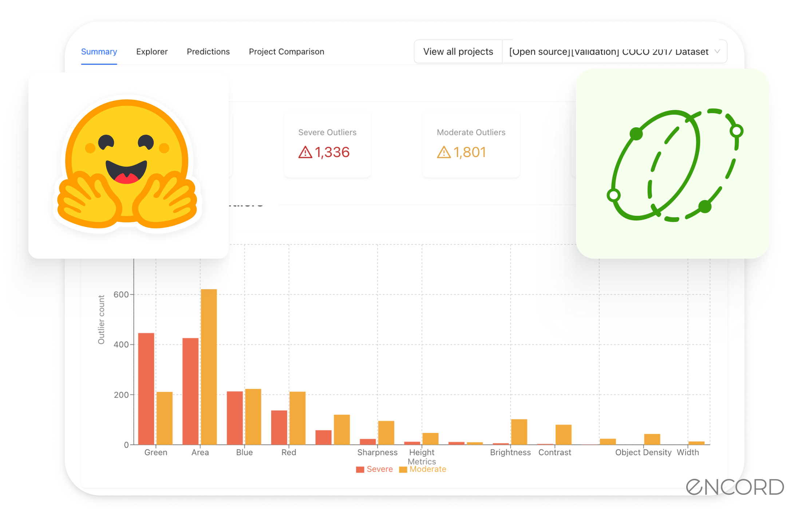Click the red Severe Outliers warning triangle
This screenshot has width=806, height=517.
305,152
